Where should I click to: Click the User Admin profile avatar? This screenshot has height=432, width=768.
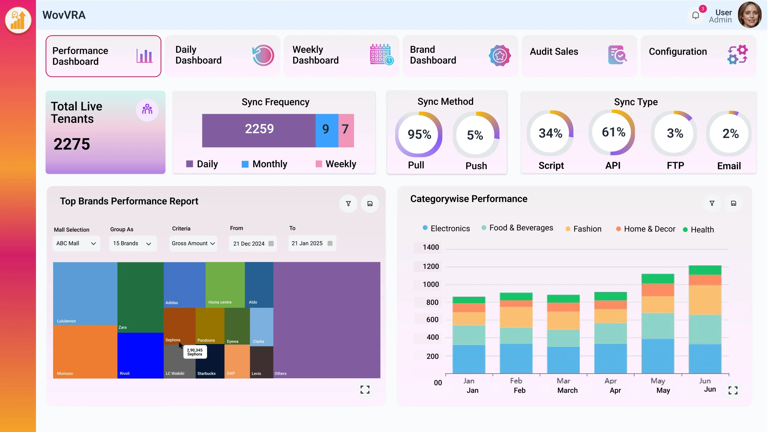749,15
